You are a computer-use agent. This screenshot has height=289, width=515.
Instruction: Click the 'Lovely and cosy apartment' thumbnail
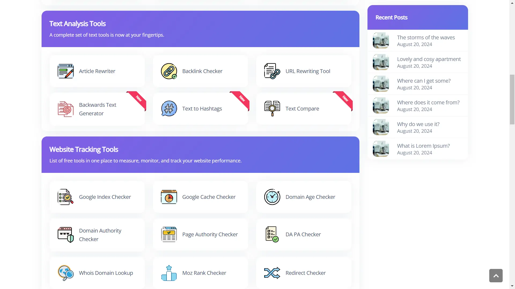(x=381, y=62)
